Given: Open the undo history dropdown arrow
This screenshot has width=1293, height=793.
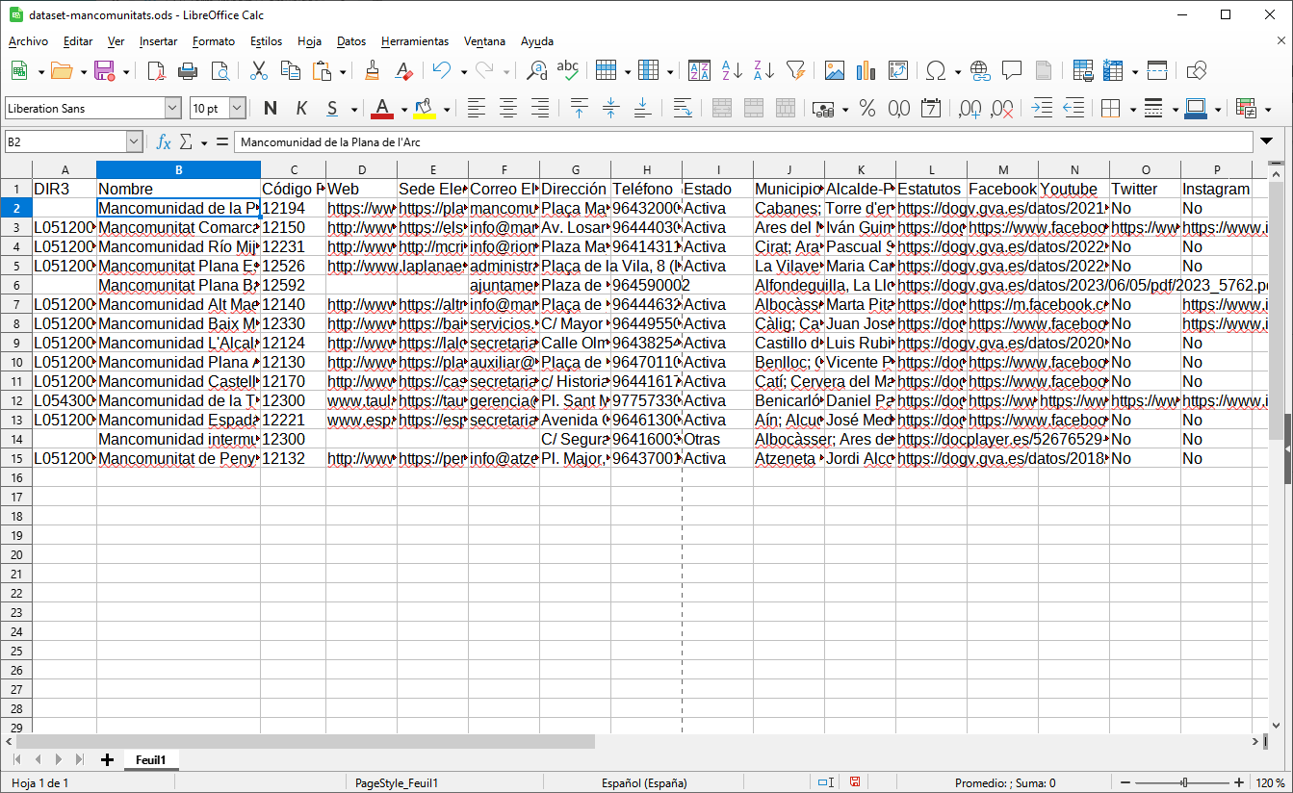Looking at the screenshot, I should pyautogui.click(x=464, y=71).
